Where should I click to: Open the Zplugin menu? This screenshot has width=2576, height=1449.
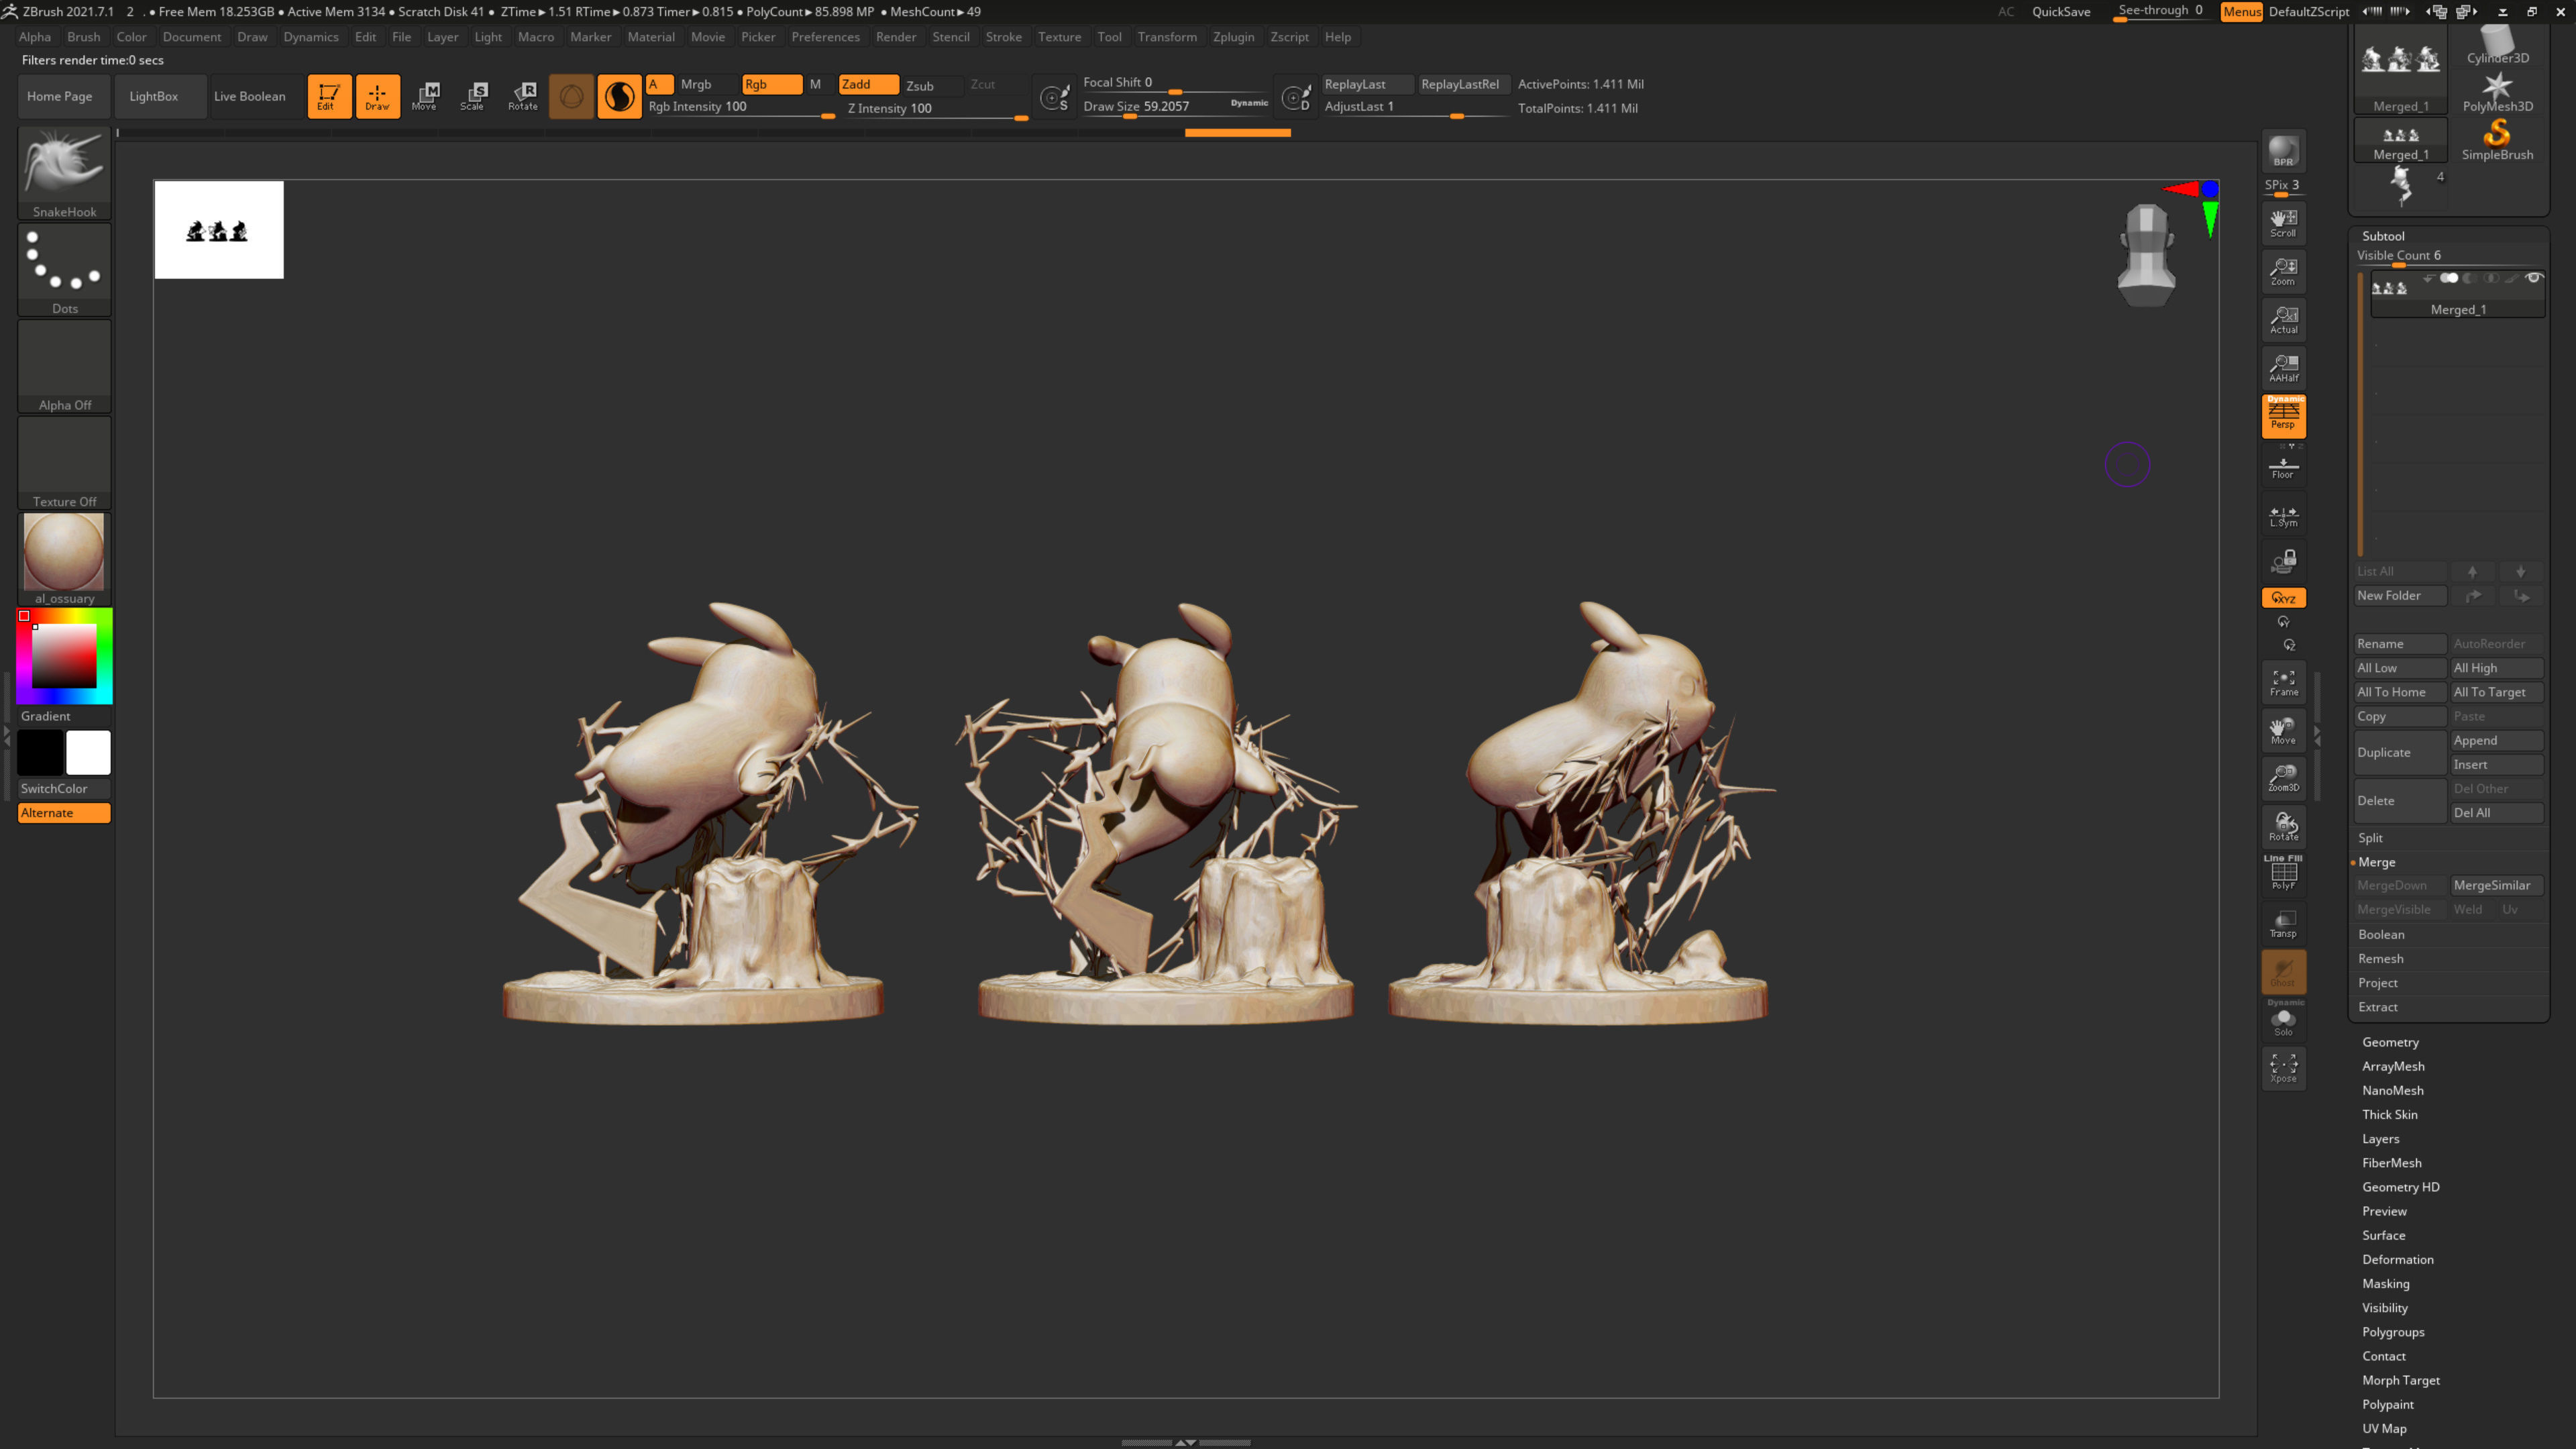(1233, 37)
